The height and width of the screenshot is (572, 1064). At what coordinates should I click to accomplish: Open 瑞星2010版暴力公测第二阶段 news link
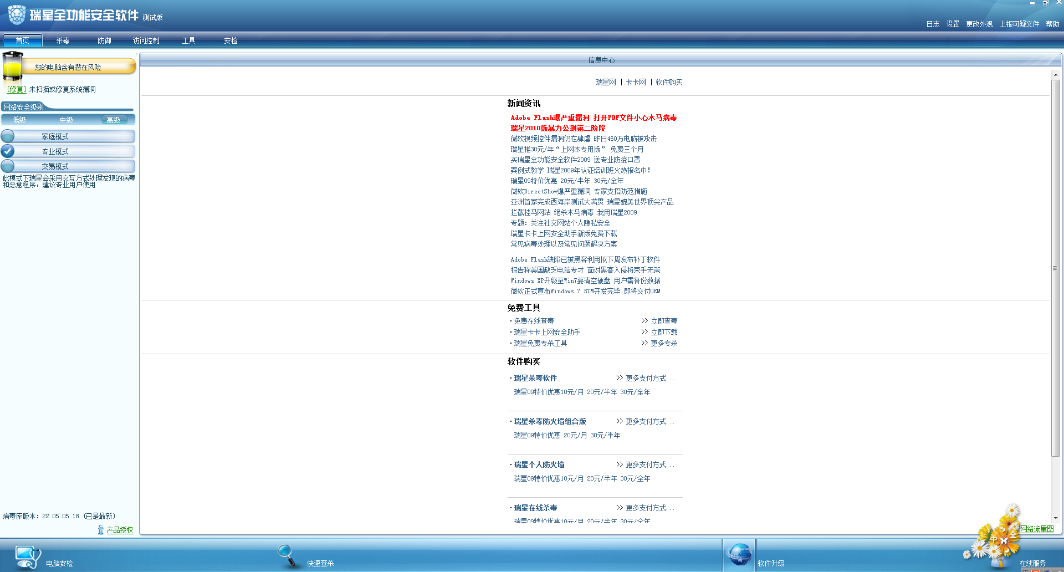558,128
